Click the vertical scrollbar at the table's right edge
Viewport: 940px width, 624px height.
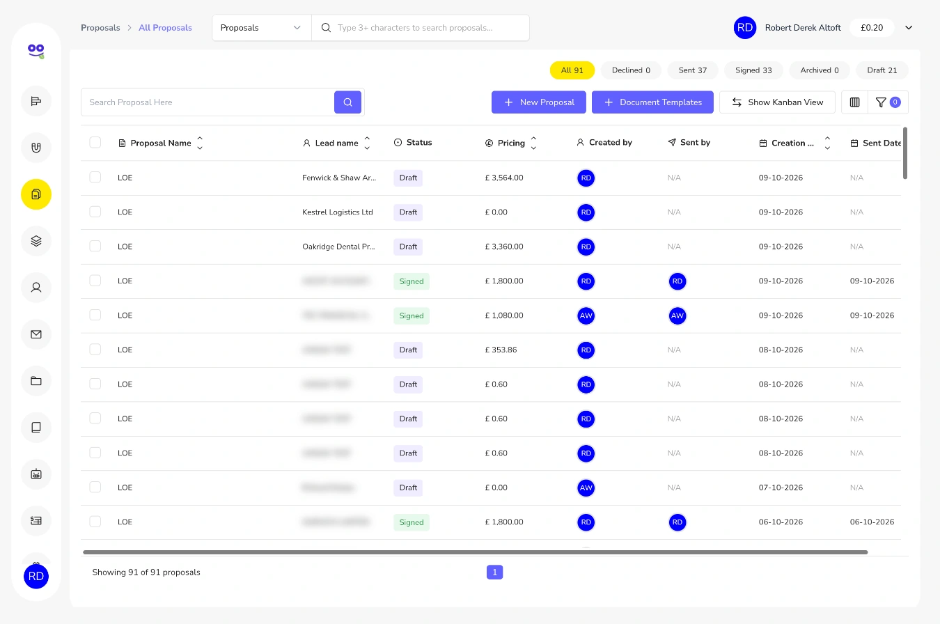tap(905, 153)
